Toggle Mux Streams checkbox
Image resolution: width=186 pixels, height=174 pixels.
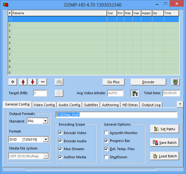click(60, 149)
